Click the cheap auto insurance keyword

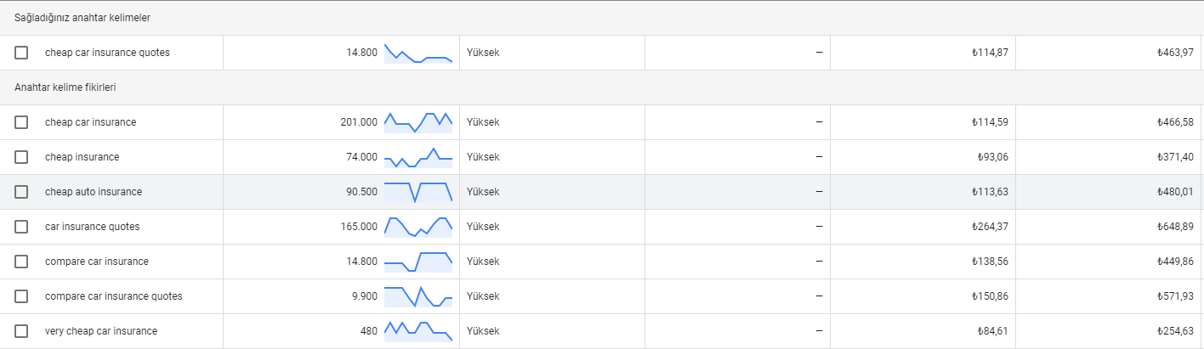94,192
